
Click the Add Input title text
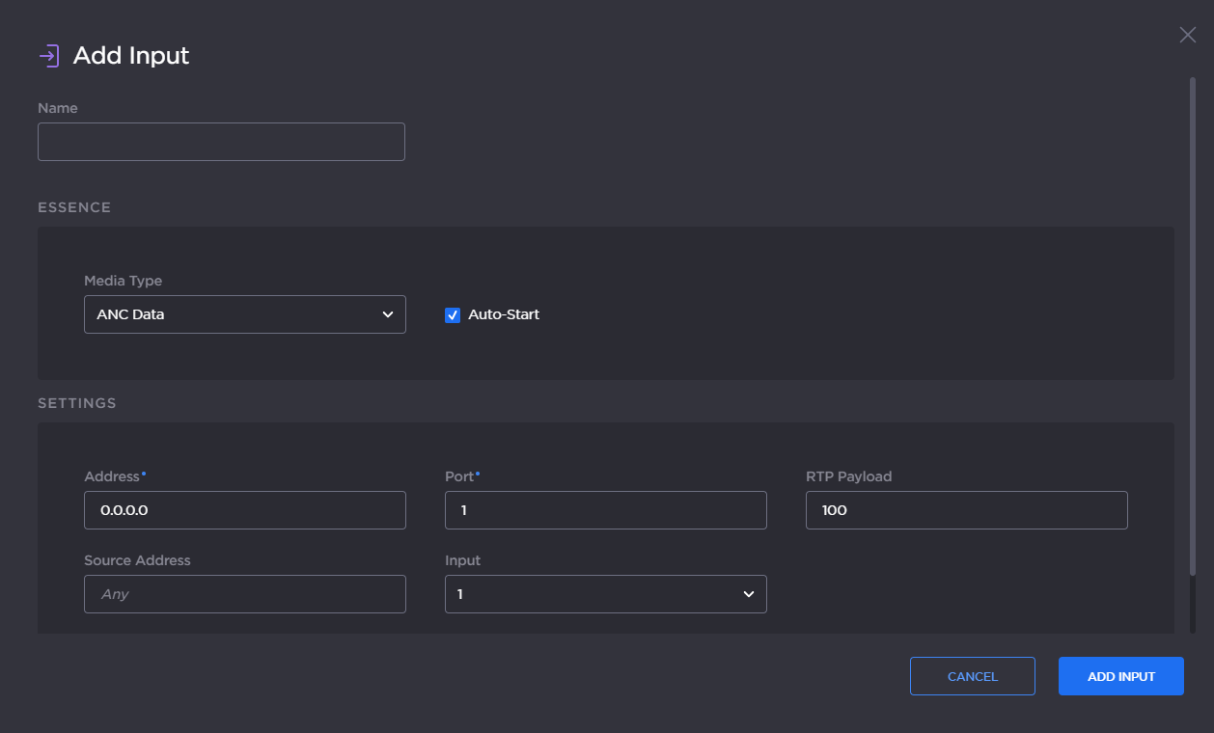[131, 56]
